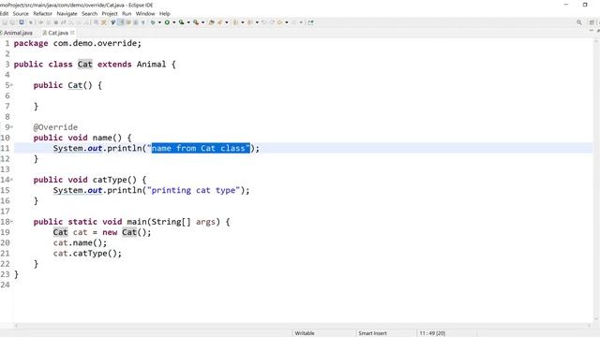Switch to the Animal.java editor tab
The height and width of the screenshot is (337, 600).
(x=17, y=33)
